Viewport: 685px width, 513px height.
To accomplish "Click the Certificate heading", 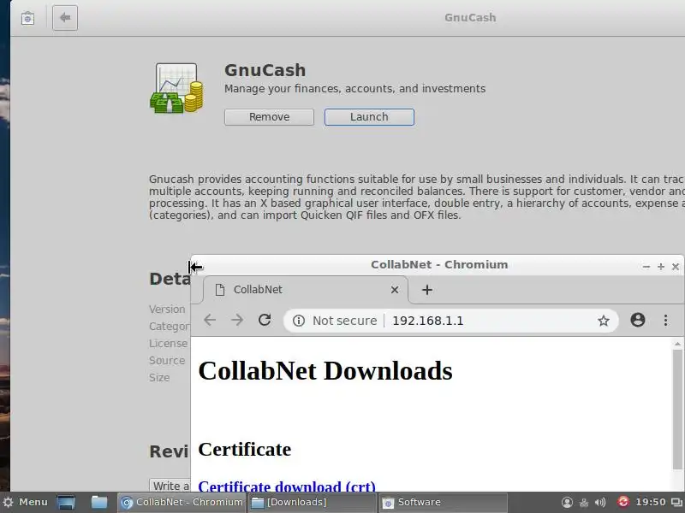I will [245, 450].
